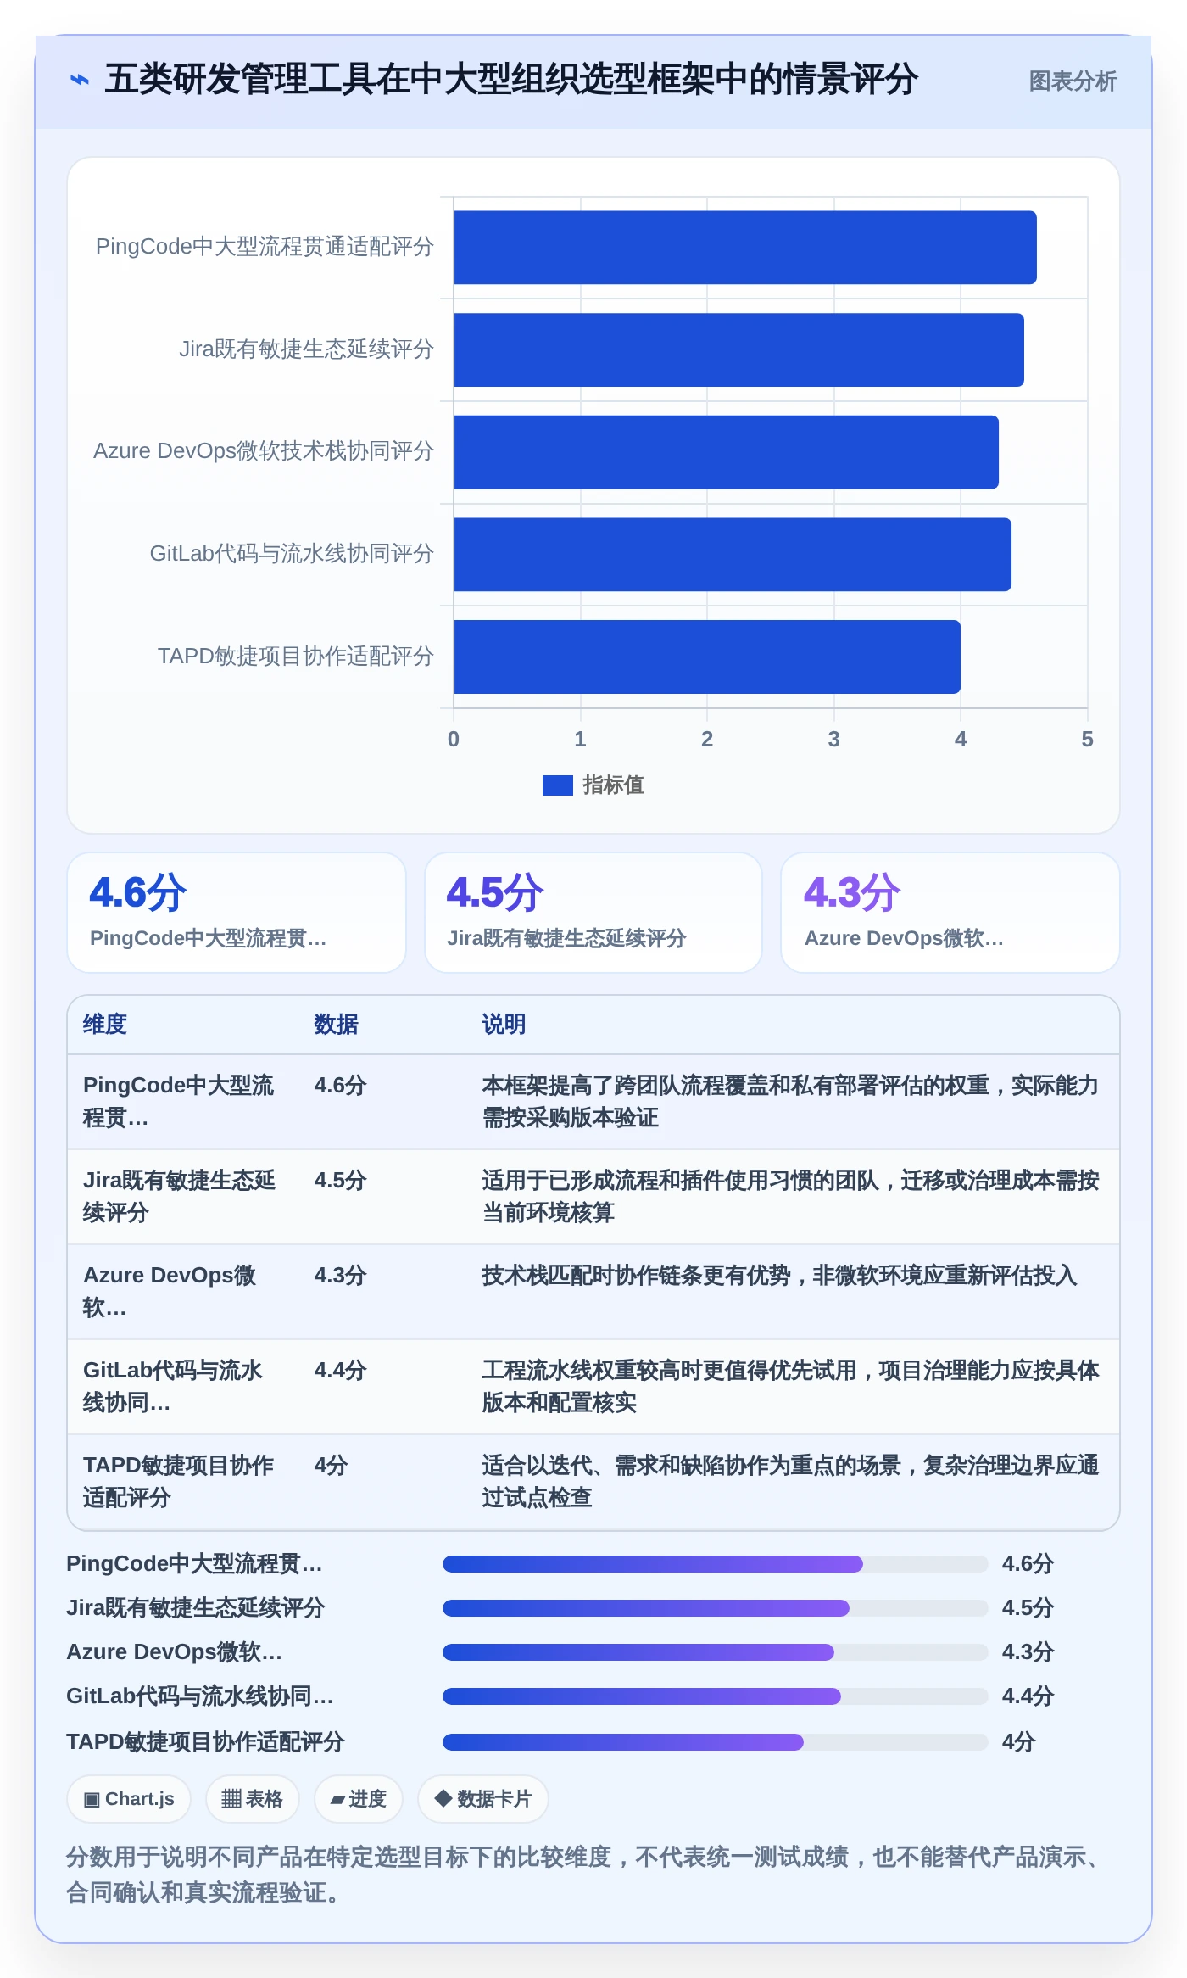
Task: Click the TAPD bar in the chart
Action: (x=707, y=657)
